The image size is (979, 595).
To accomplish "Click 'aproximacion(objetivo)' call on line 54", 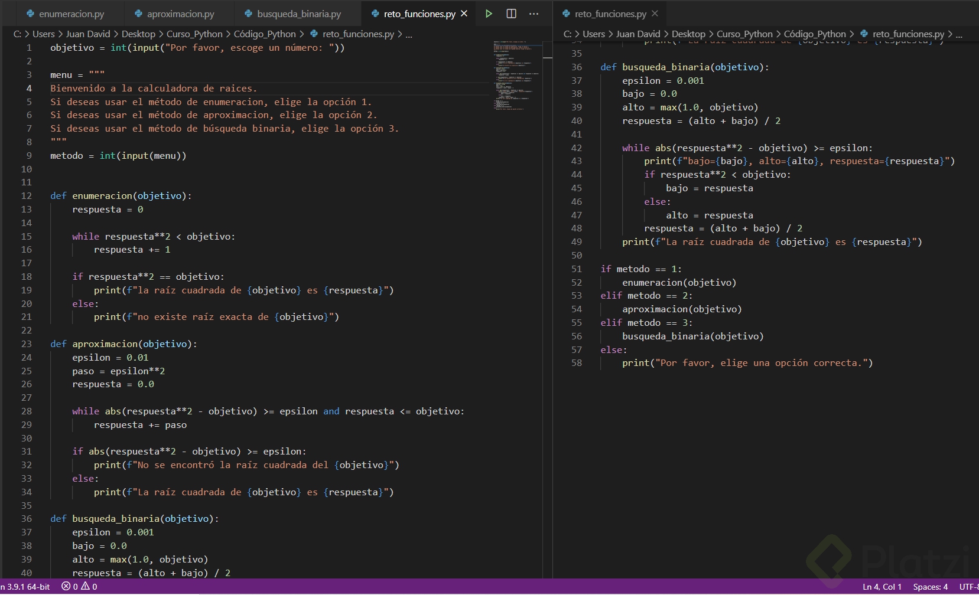I will pos(682,309).
